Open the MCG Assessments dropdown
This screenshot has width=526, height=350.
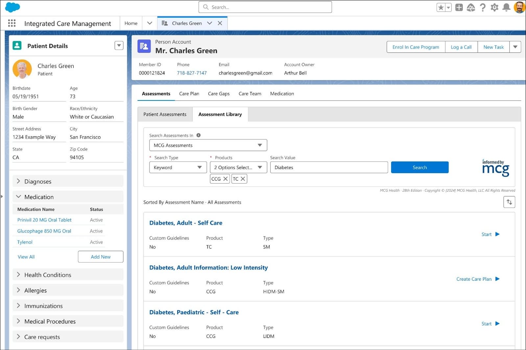tap(208, 145)
